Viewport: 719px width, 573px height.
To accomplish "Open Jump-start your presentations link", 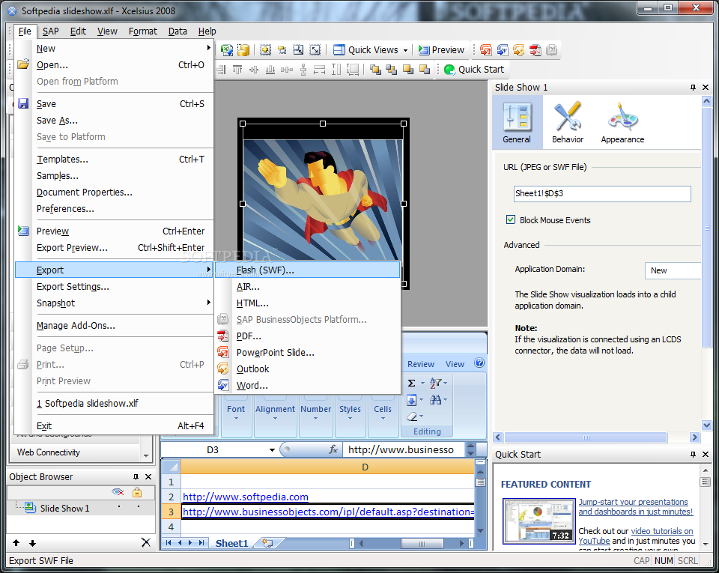I will point(636,506).
